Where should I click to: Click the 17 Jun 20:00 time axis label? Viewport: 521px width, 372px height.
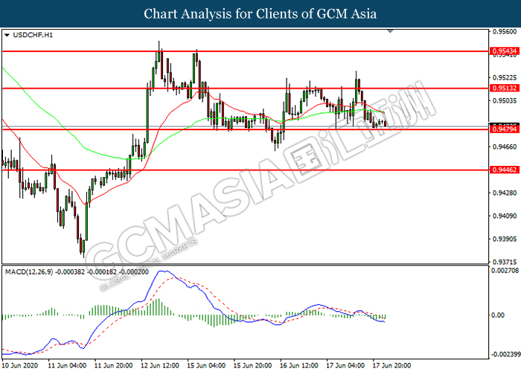392,365
